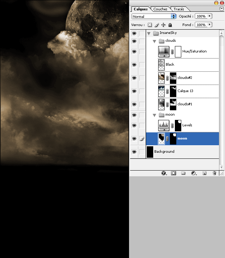Image resolution: width=225 pixels, height=258 pixels.
Task: Open the layer style effects menu icon
Action: click(x=164, y=173)
